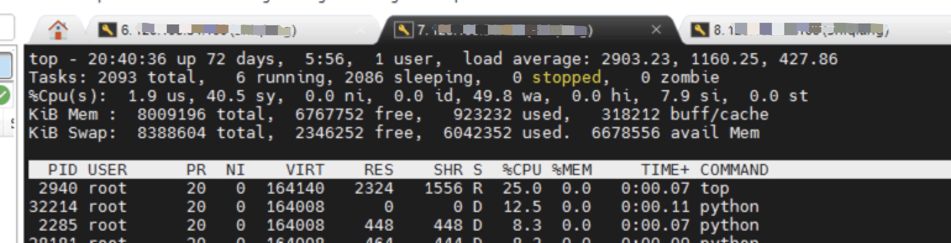
Task: Click PID 2285 in process list
Action: 58,224
